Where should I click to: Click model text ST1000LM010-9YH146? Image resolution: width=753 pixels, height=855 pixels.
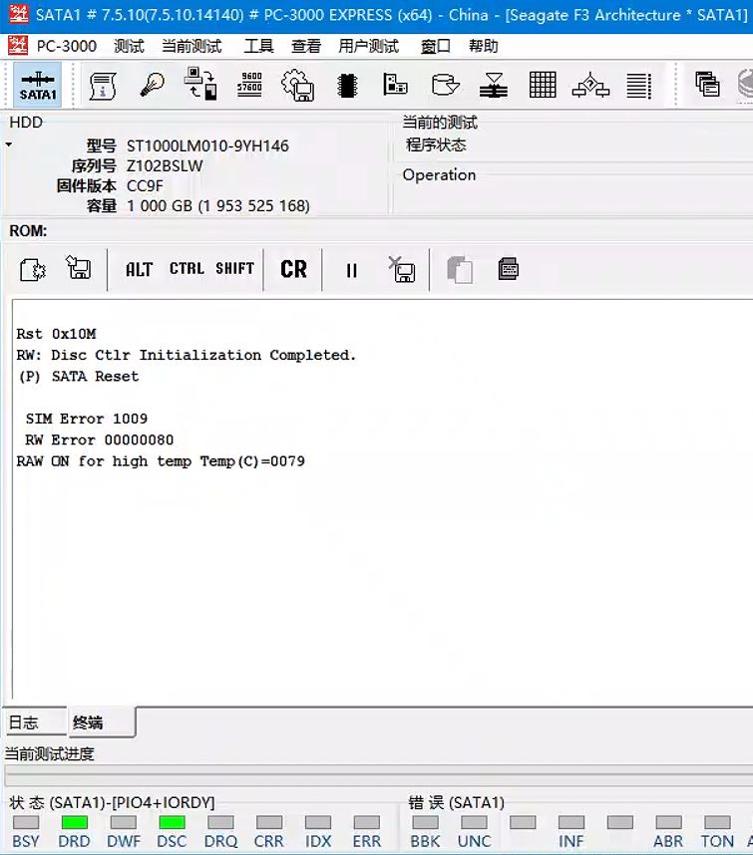(x=207, y=145)
